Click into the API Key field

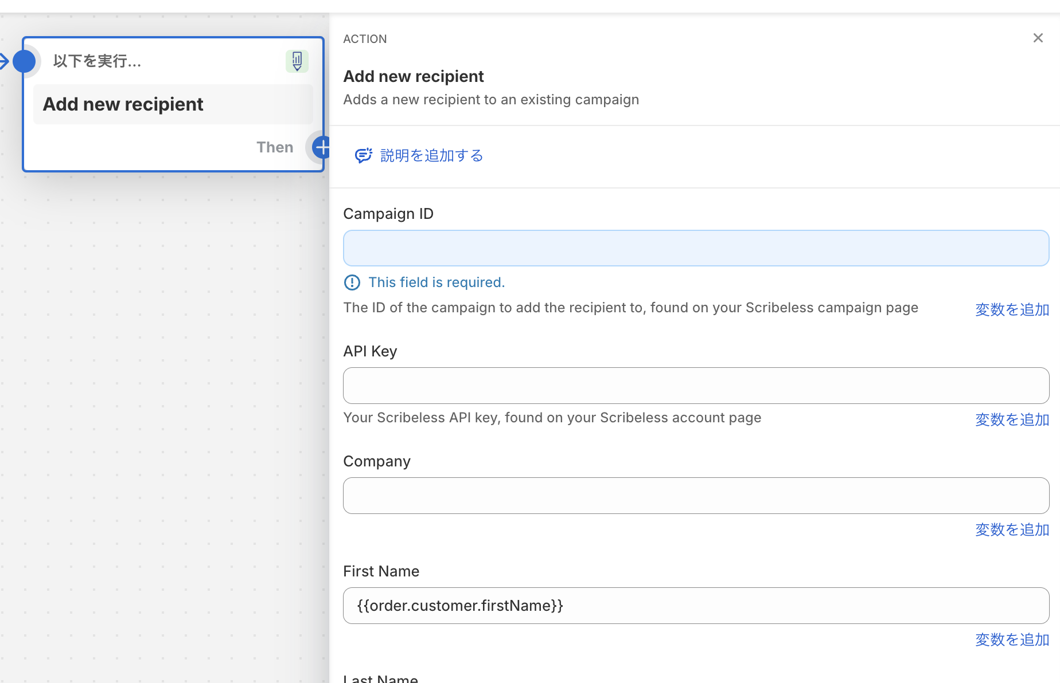[696, 386]
